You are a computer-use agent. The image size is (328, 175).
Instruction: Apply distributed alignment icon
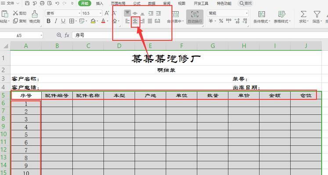(x=158, y=21)
